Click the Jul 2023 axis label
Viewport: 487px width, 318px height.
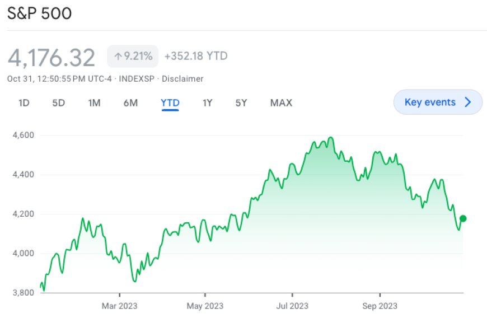(x=292, y=306)
